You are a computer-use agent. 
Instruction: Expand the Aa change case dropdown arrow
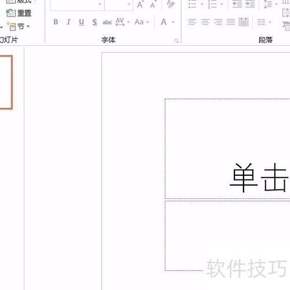[148, 22]
